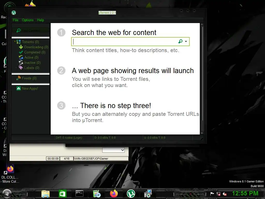Click the 12:55 PM taskbar clock

pyautogui.click(x=245, y=193)
